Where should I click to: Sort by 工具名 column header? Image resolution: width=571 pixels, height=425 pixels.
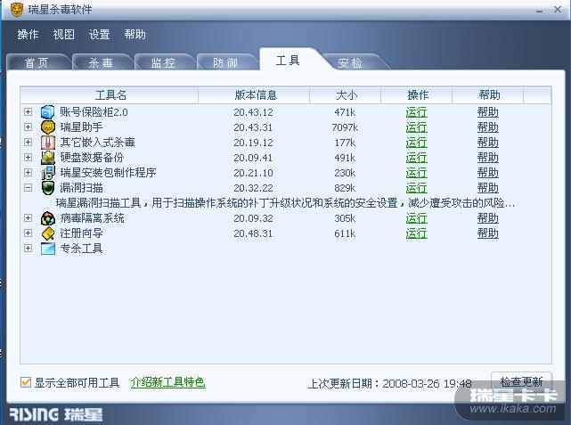110,95
